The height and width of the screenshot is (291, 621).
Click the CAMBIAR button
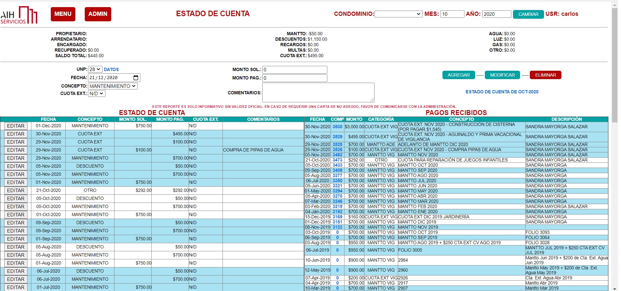click(528, 14)
